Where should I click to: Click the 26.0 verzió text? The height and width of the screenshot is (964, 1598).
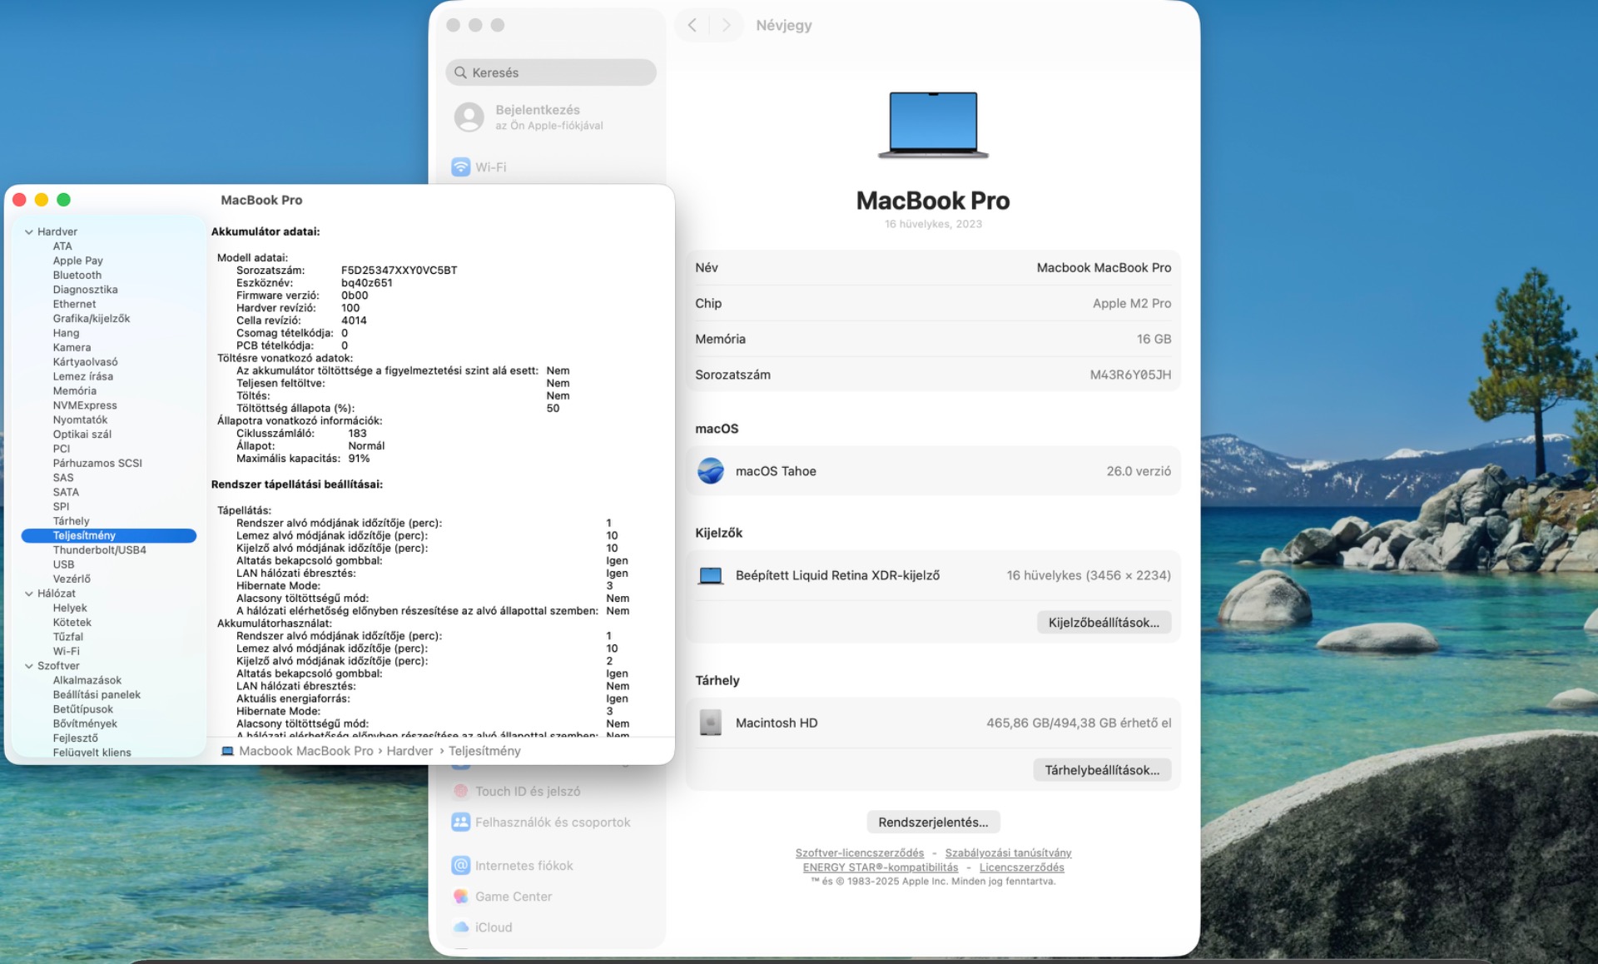(1139, 471)
